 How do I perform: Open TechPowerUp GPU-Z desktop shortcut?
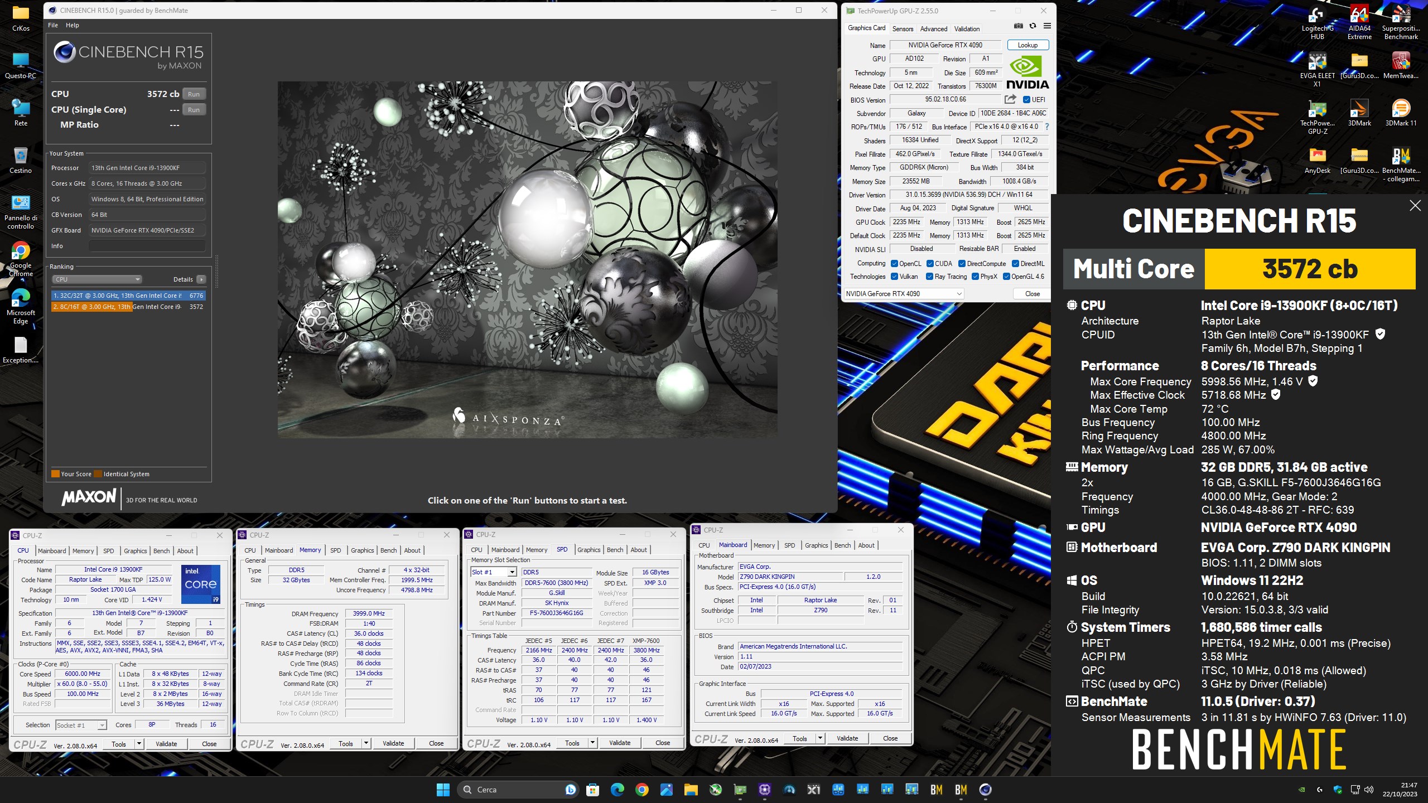point(1318,117)
